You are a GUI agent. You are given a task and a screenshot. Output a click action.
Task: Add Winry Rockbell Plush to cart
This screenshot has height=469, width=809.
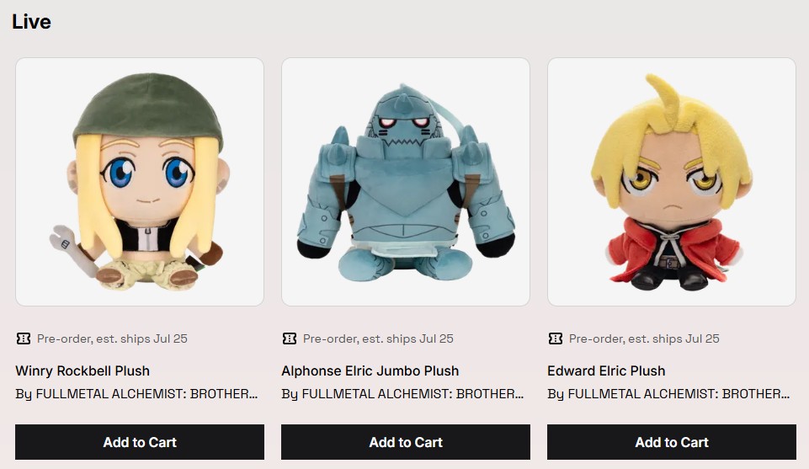click(140, 442)
